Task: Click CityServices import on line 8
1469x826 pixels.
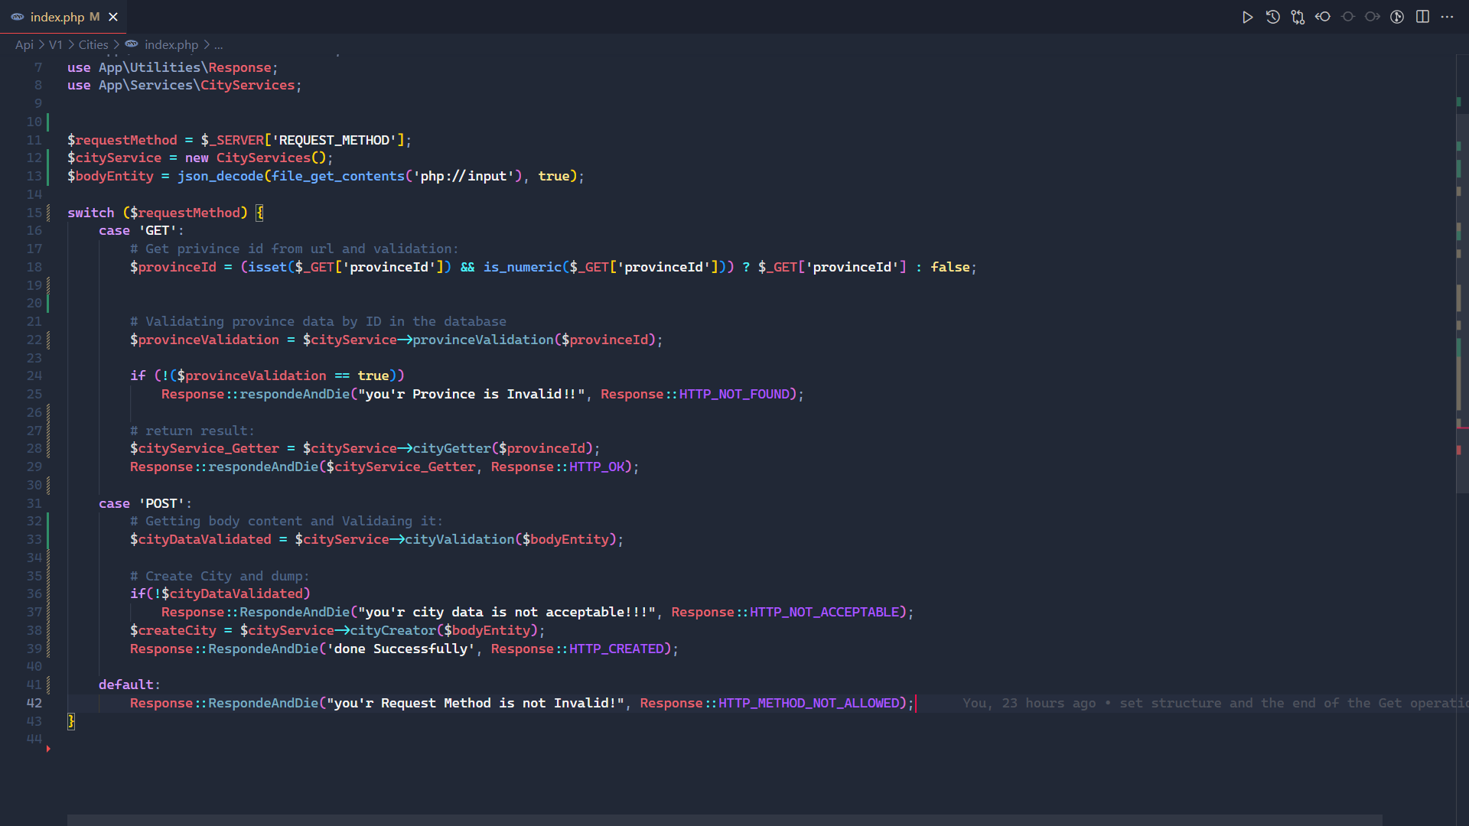Action: coord(247,86)
